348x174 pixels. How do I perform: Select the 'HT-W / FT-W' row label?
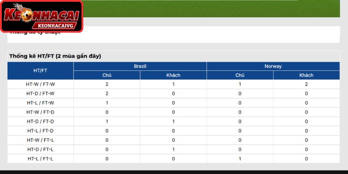coord(40,84)
